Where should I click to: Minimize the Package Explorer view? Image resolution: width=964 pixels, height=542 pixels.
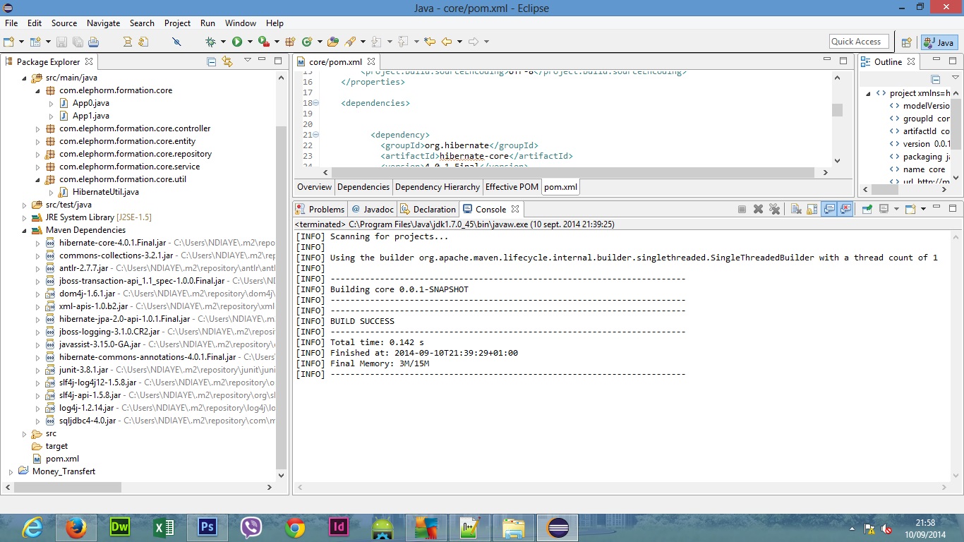click(x=262, y=60)
